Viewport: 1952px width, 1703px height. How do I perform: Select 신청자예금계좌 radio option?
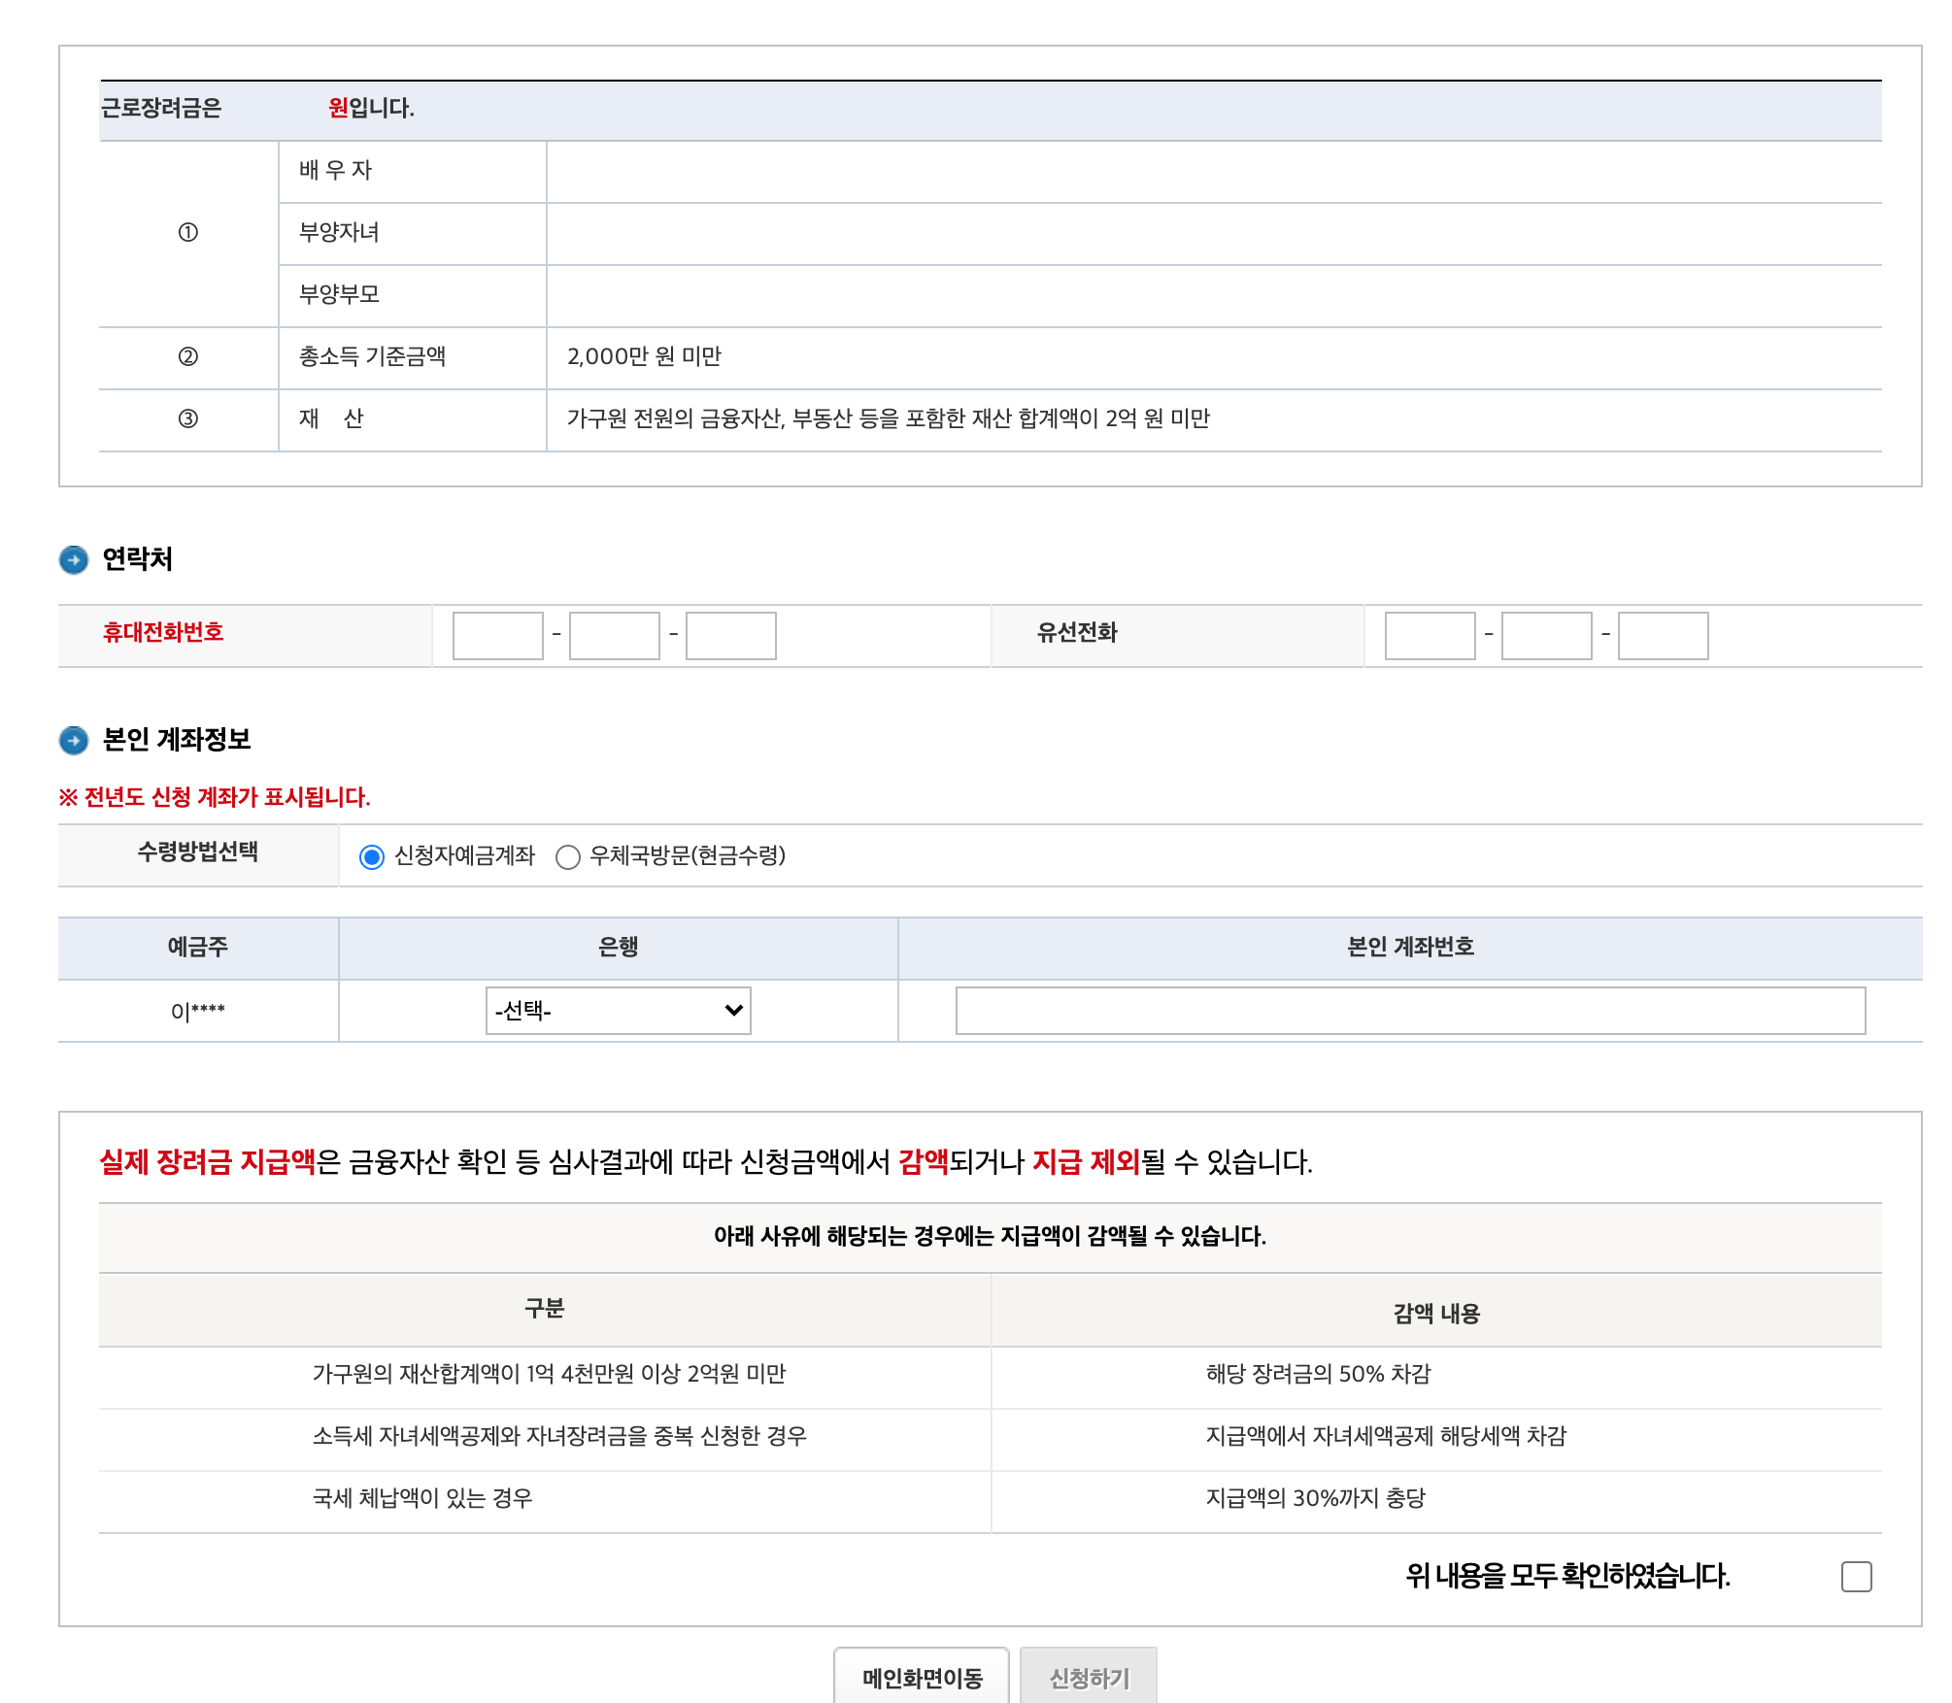(372, 857)
